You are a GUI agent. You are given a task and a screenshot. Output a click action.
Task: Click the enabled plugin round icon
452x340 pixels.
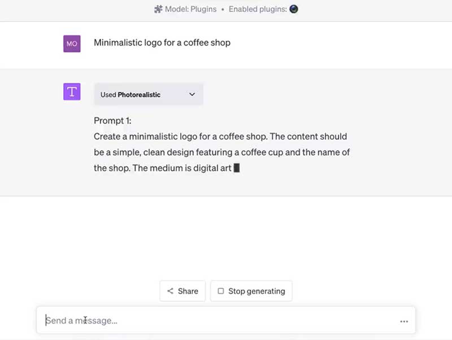click(294, 10)
